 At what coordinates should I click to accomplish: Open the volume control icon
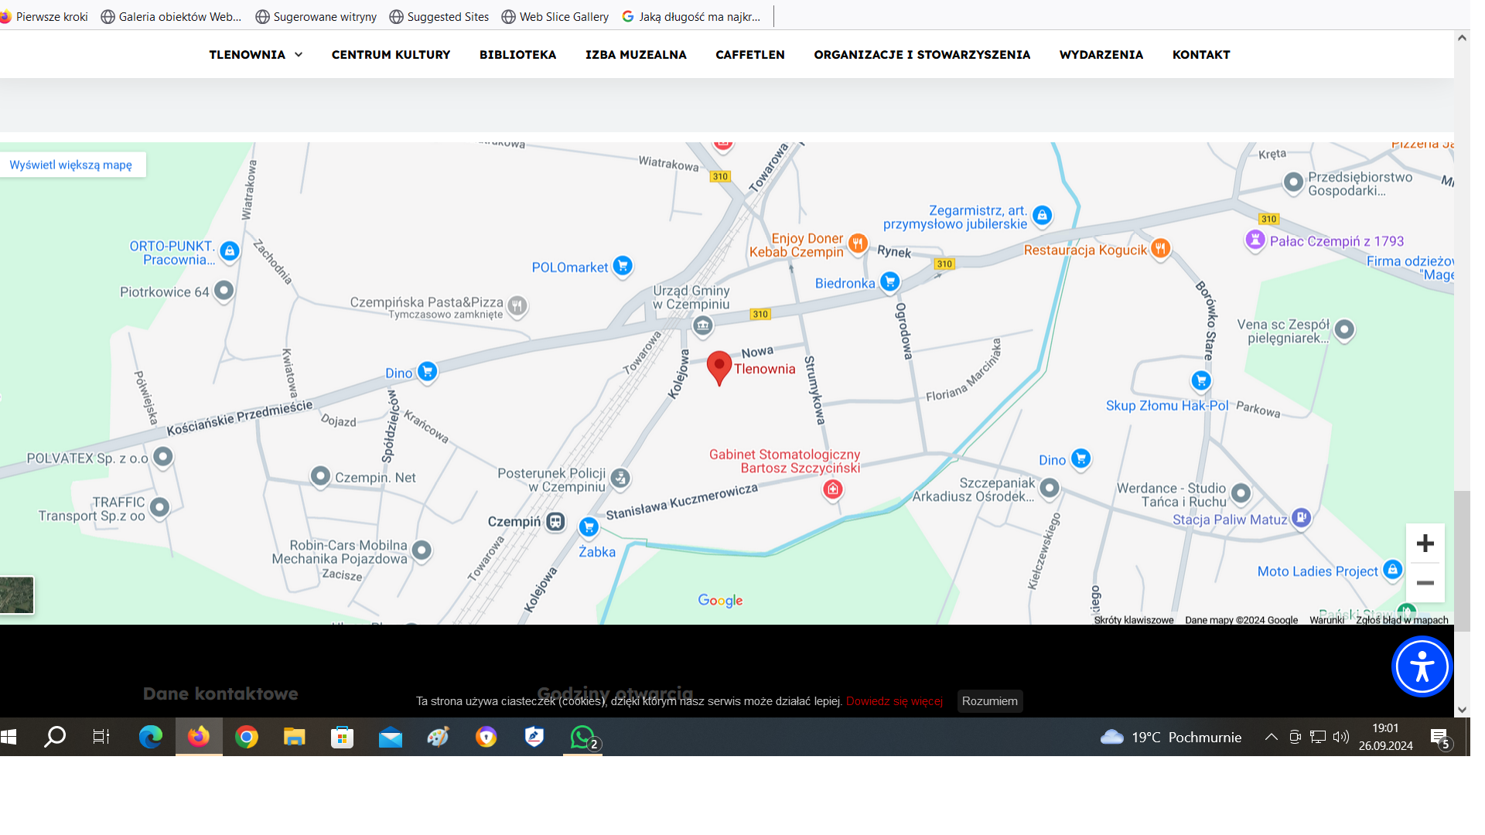click(x=1341, y=737)
